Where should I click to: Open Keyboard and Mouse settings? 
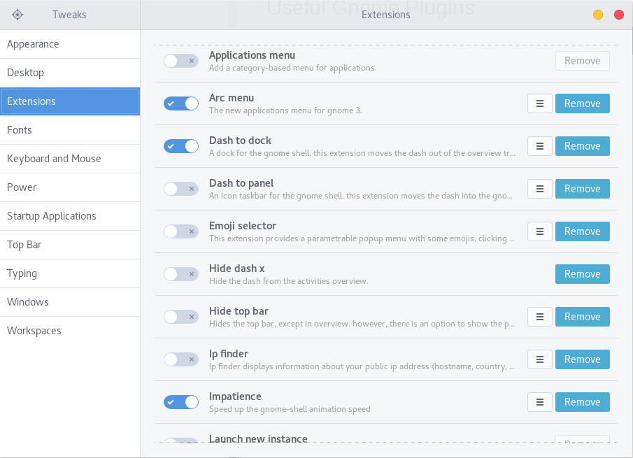coord(70,159)
